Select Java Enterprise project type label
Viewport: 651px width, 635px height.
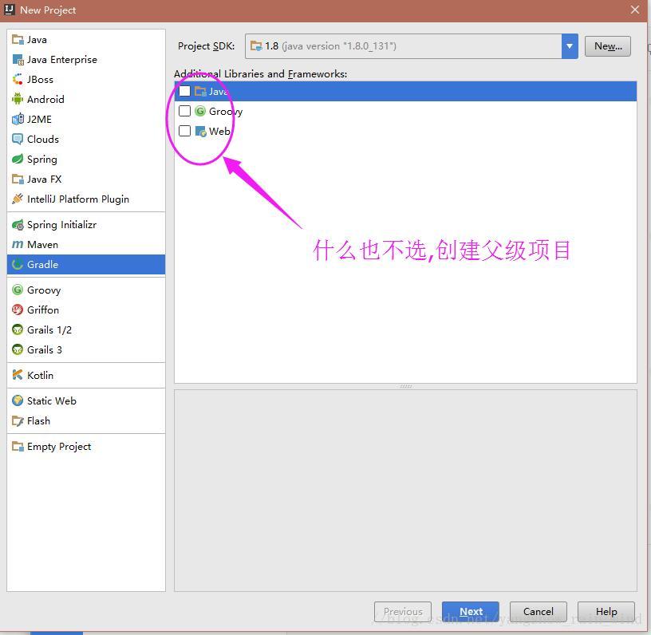(62, 60)
